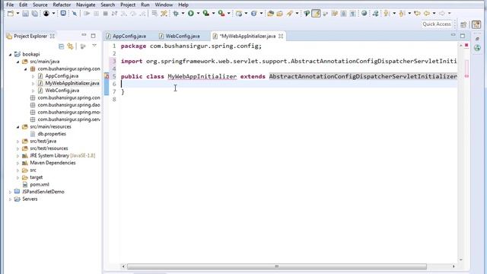Image resolution: width=487 pixels, height=274 pixels.
Task: Click the External Tools run icon
Action: click(x=221, y=14)
